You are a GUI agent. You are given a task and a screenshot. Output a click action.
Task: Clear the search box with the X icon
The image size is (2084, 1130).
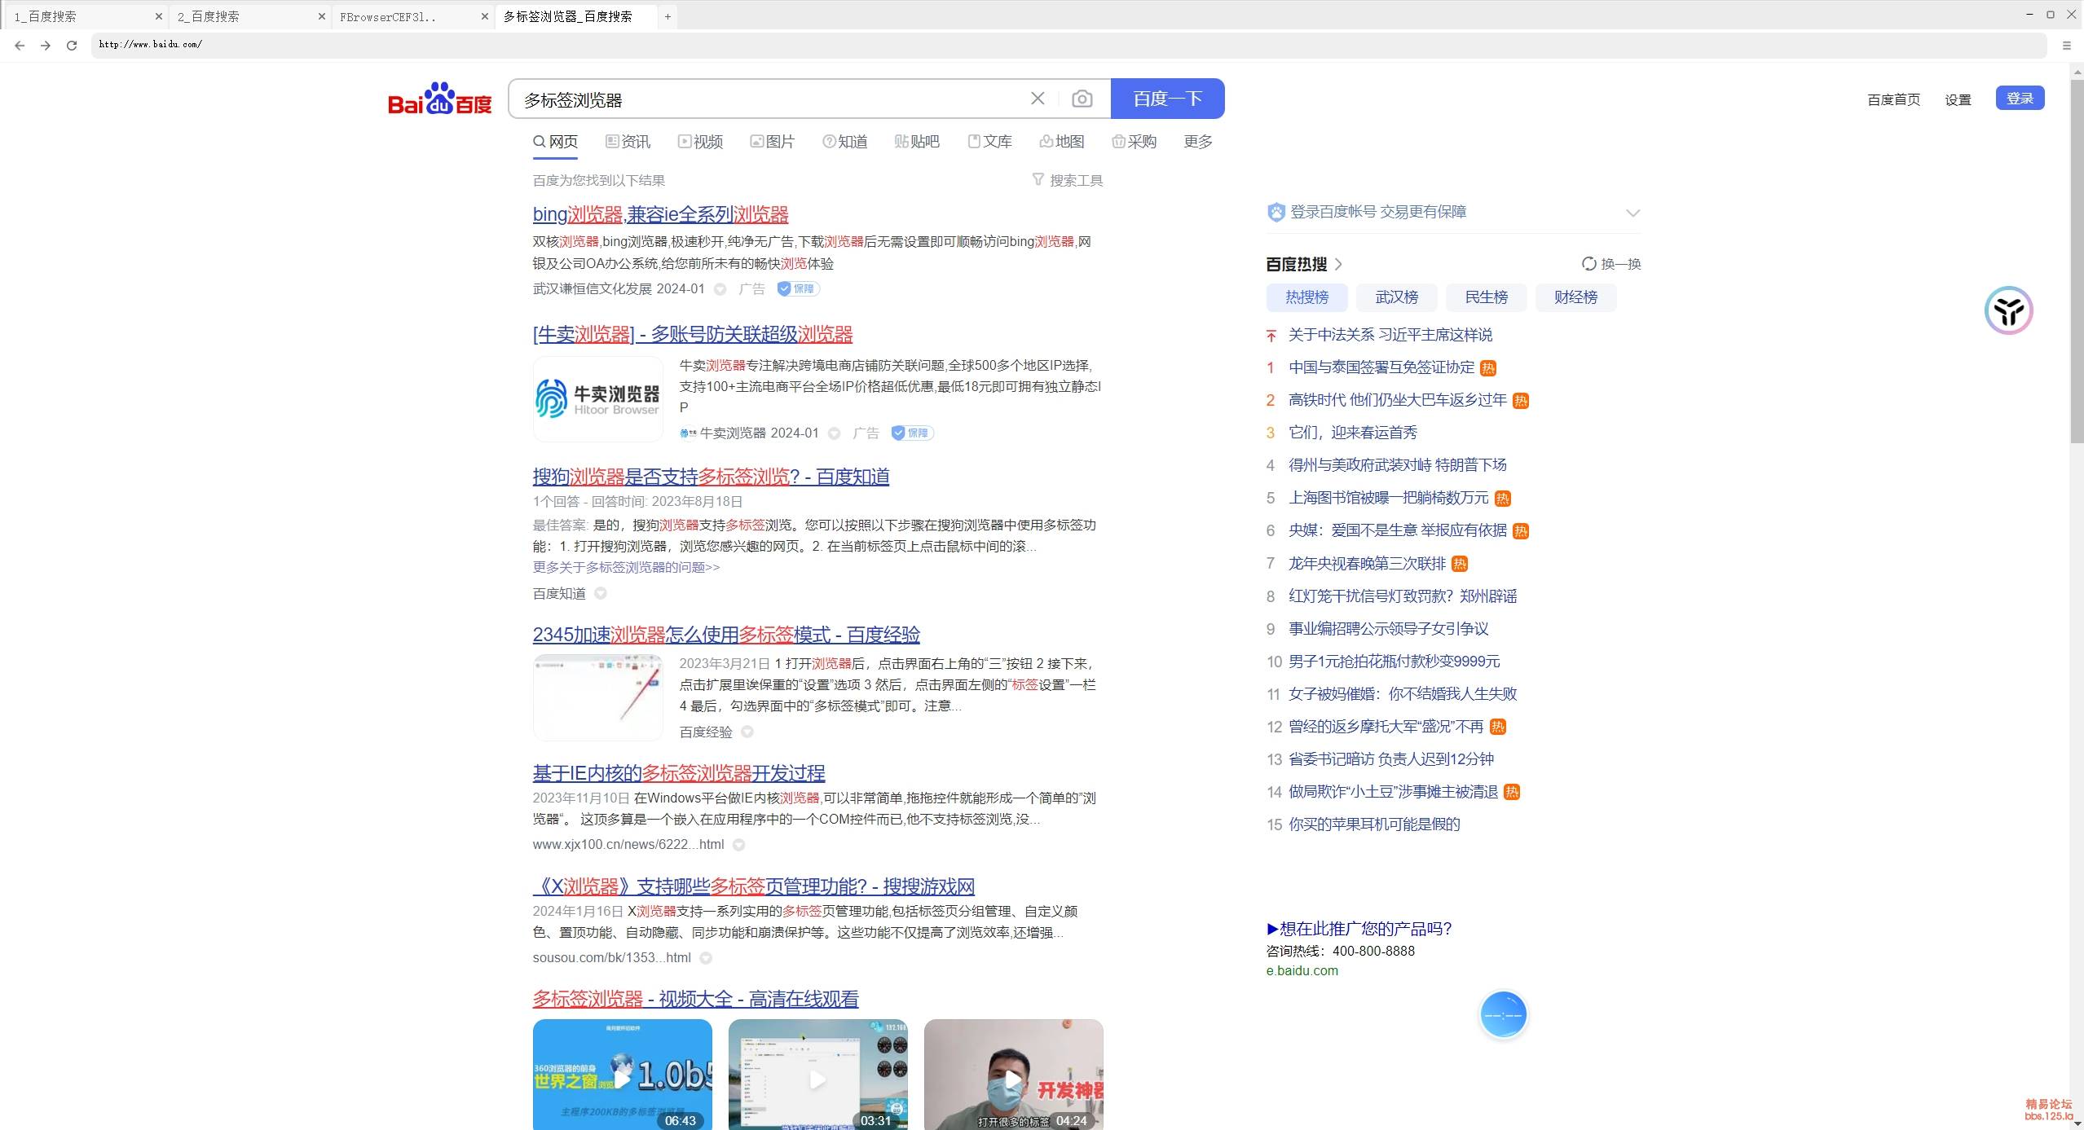pyautogui.click(x=1038, y=99)
